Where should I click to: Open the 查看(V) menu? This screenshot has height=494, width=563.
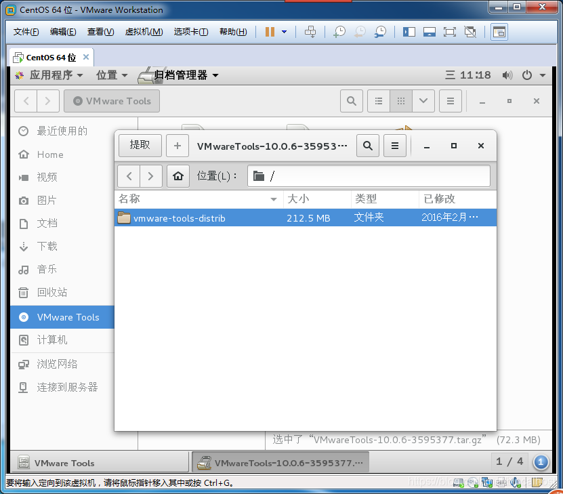coord(100,32)
